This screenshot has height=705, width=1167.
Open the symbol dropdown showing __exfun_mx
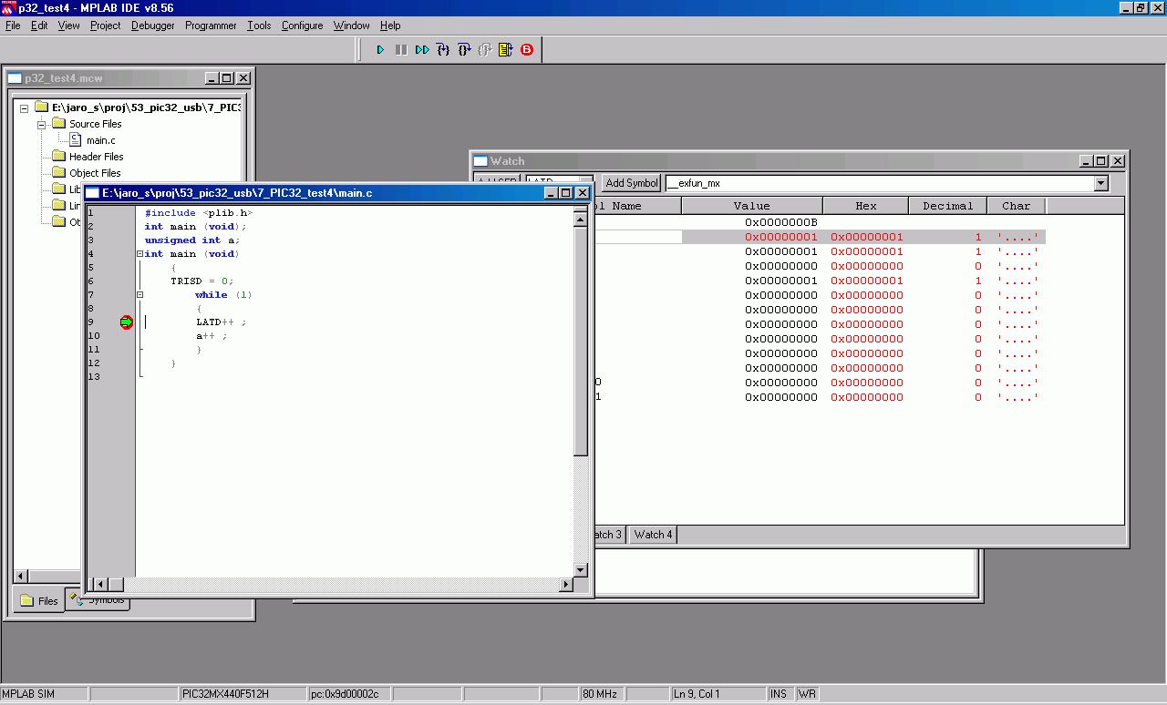click(1101, 183)
